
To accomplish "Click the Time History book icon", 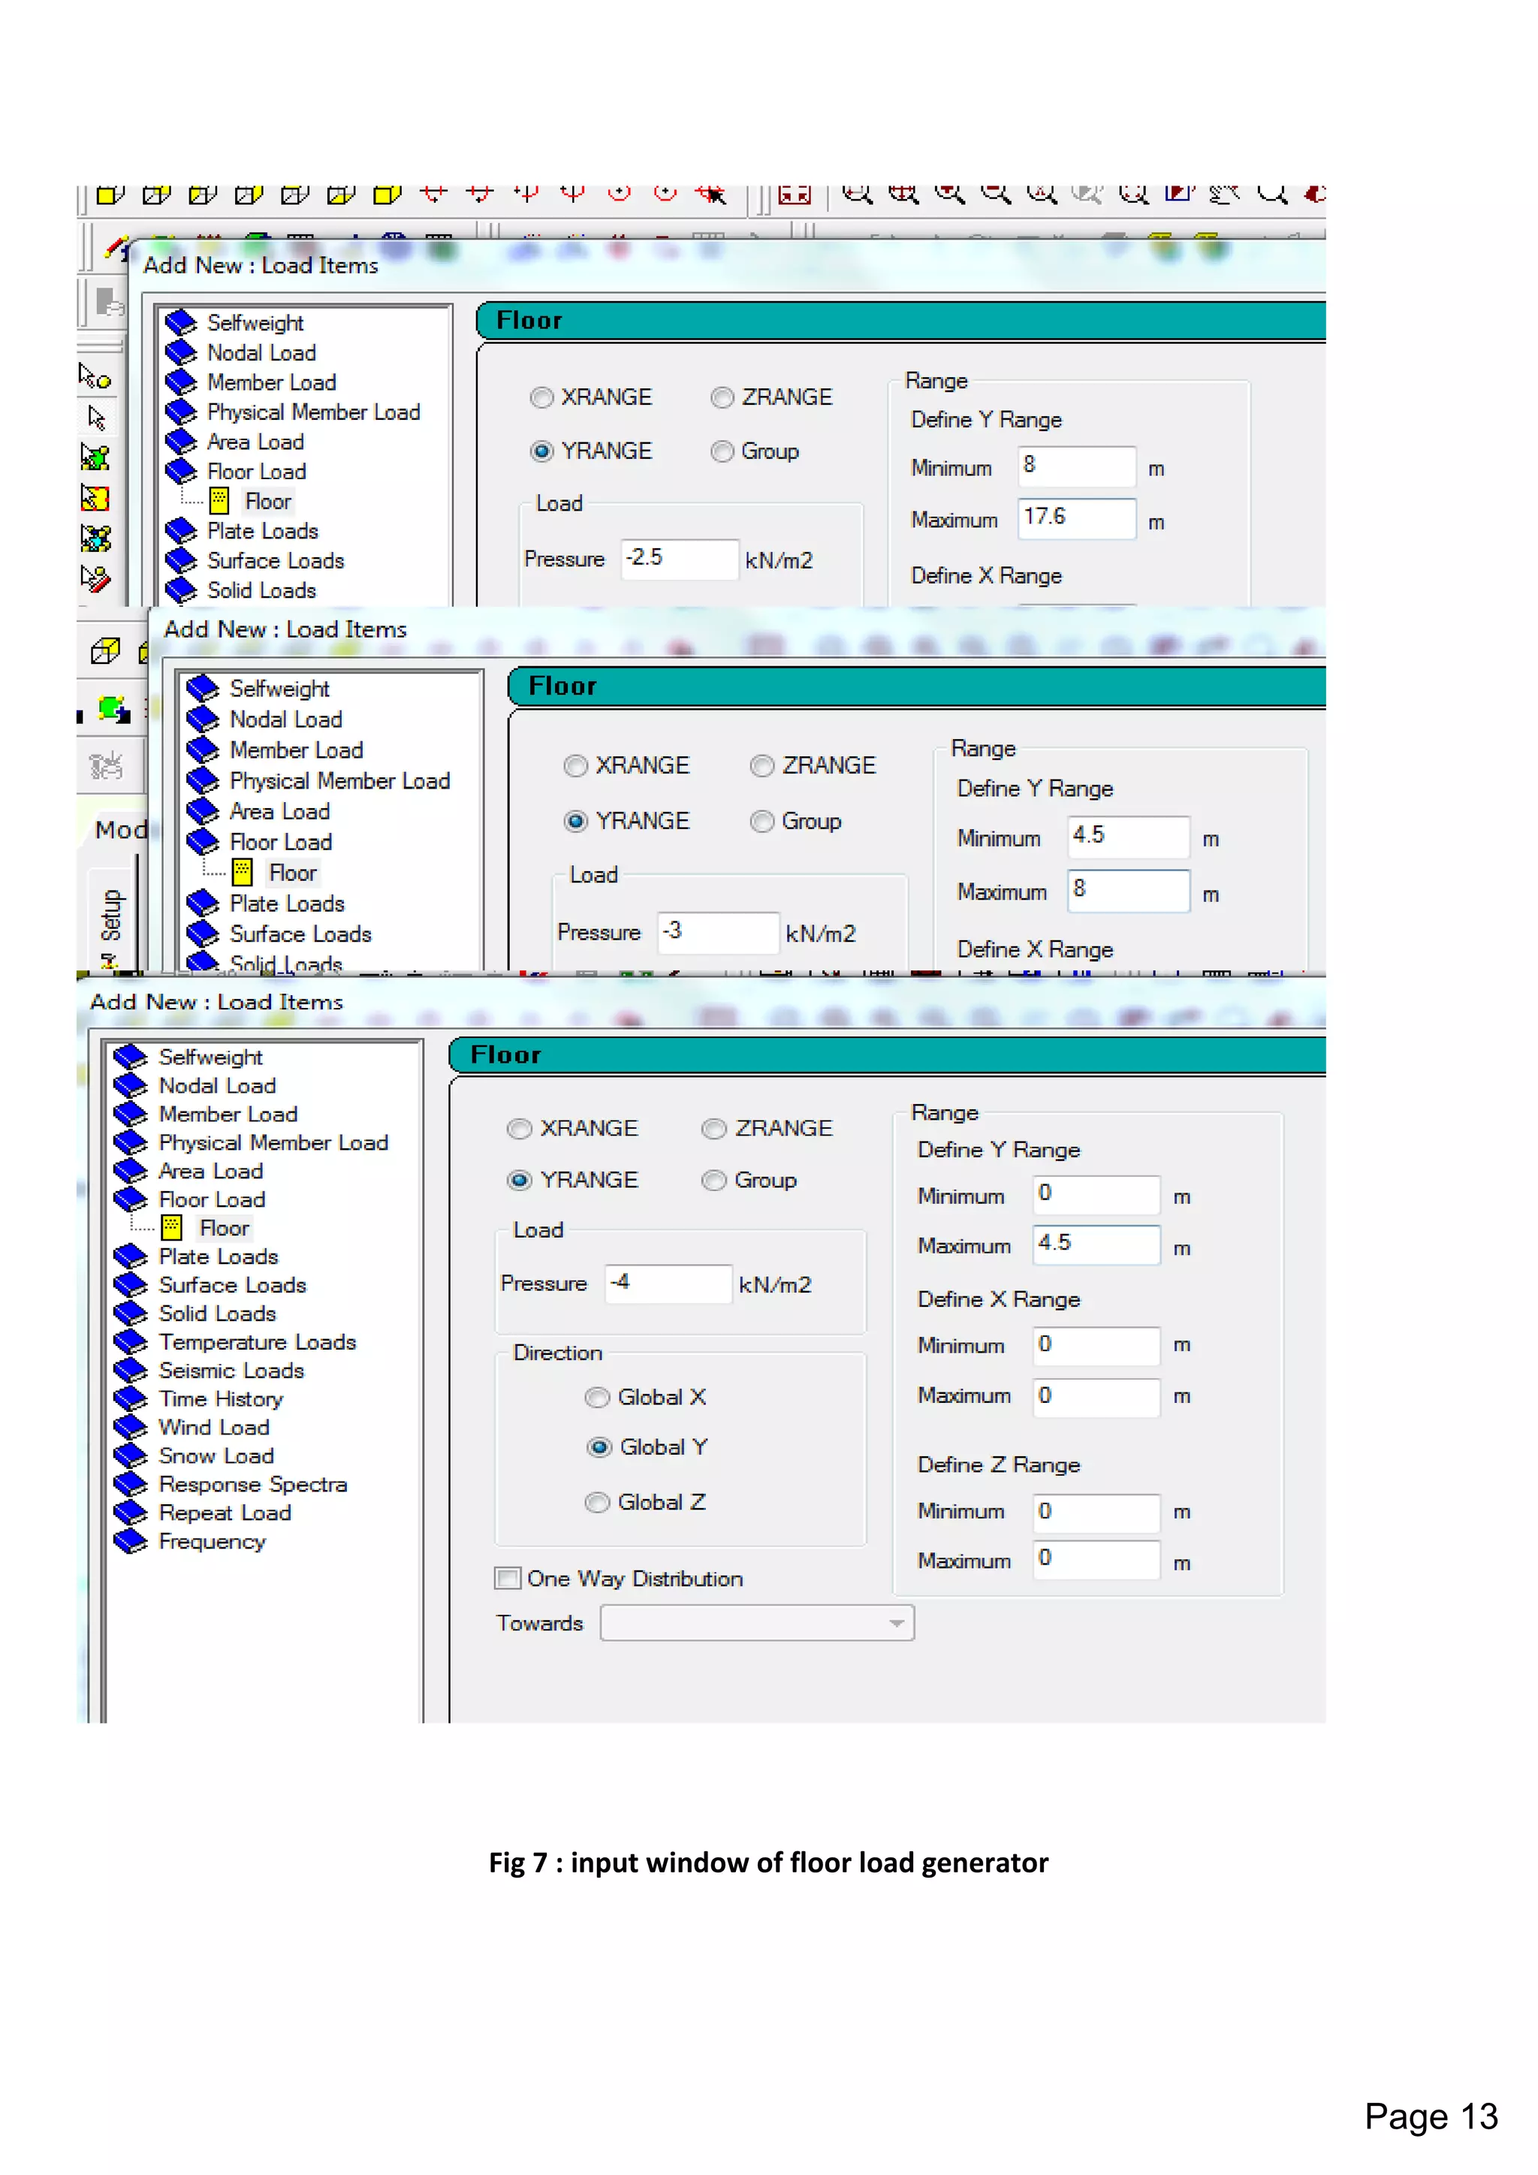I will pos(131,1398).
